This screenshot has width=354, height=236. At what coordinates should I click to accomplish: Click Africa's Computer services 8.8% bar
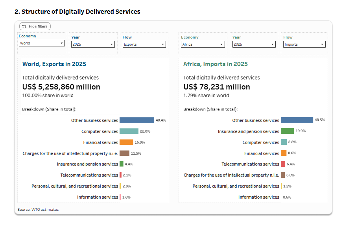tap(284, 142)
